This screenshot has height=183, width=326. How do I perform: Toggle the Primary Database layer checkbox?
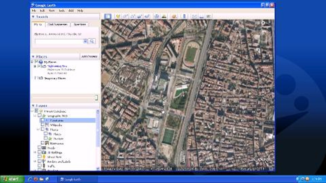36,111
